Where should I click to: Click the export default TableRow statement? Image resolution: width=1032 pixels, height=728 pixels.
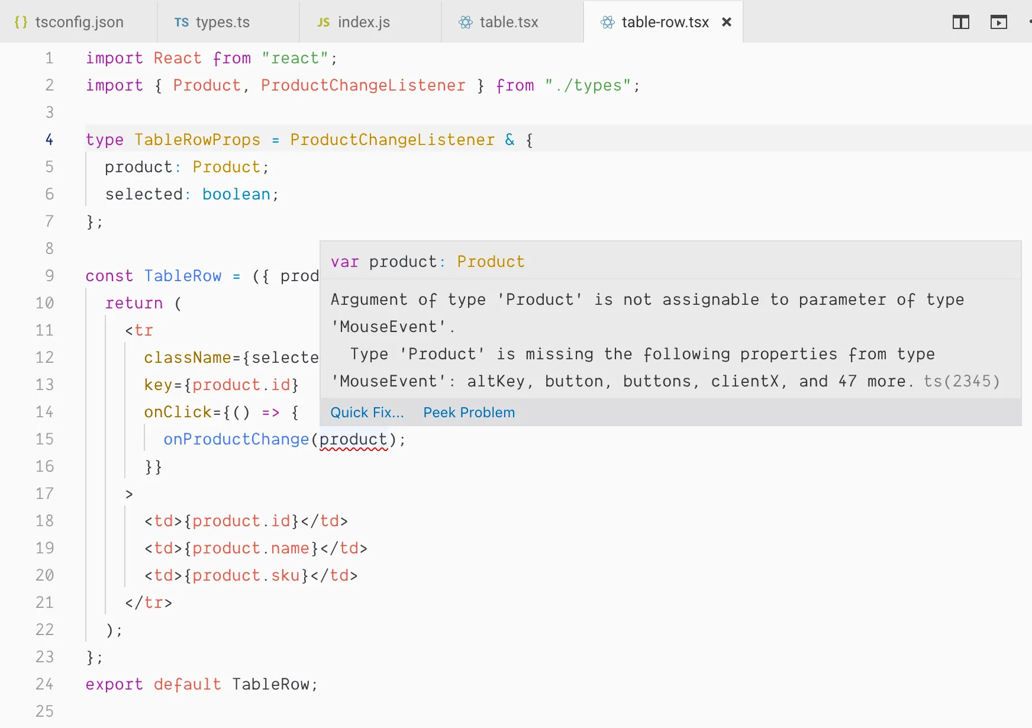202,684
